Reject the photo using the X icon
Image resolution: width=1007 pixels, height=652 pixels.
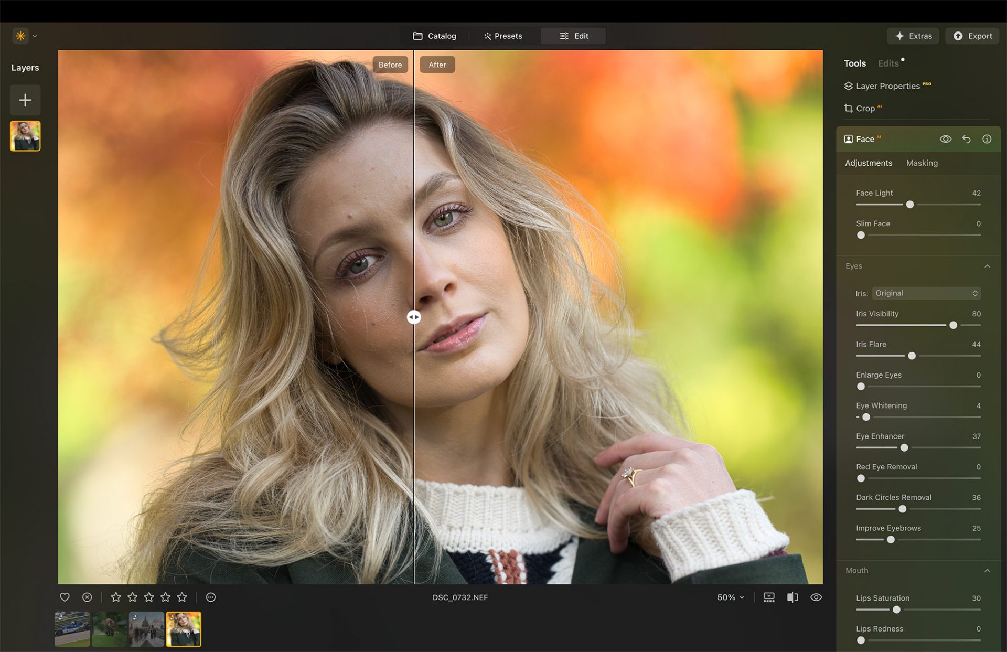87,597
